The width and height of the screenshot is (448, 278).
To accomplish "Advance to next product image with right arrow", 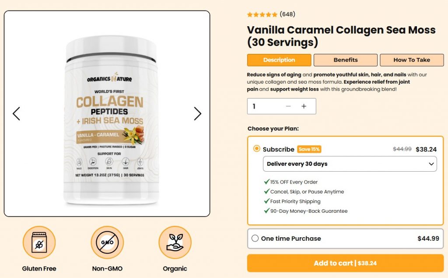I will 197,113.
